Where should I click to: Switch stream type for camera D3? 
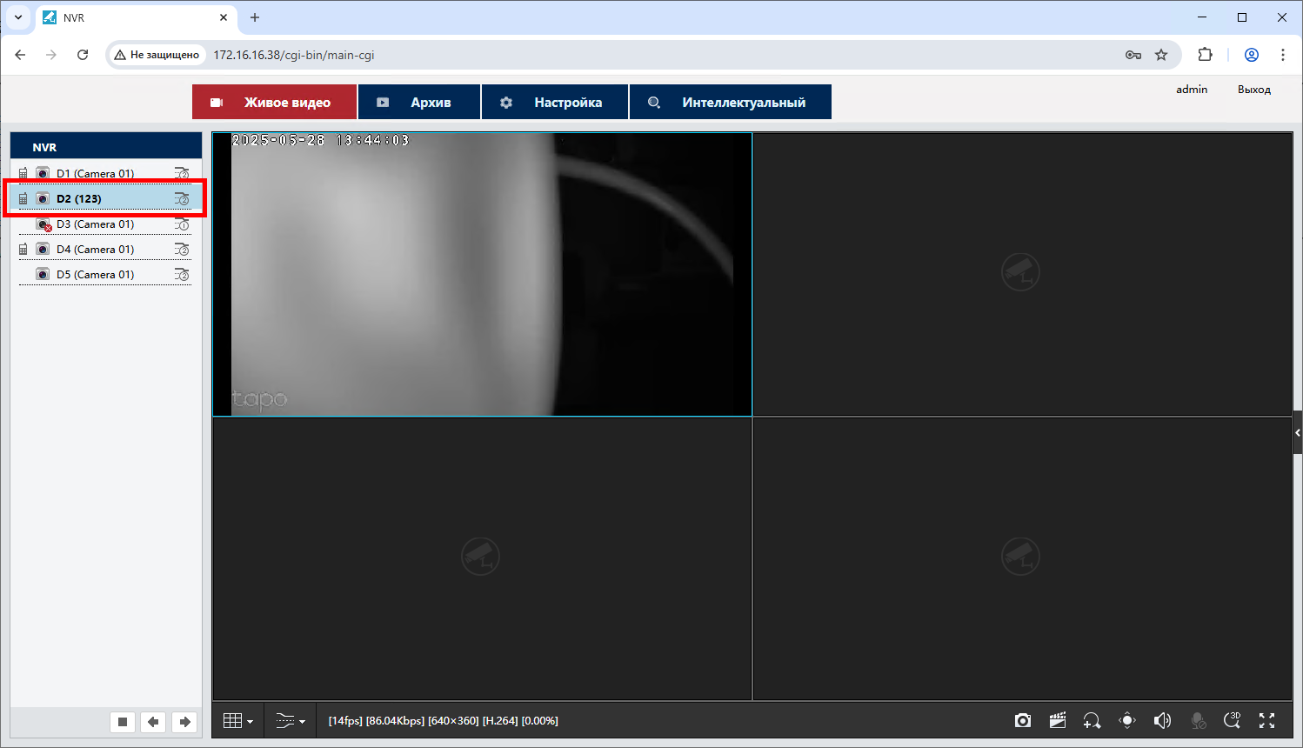[x=182, y=224]
